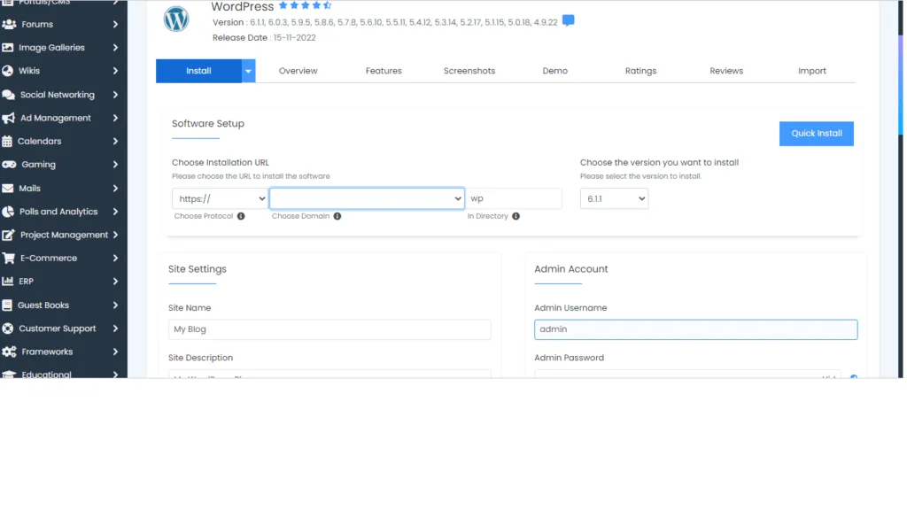Switch to the Demo tab

point(554,71)
